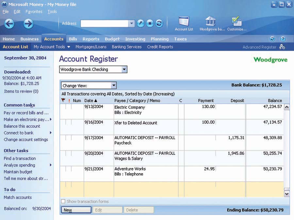Open the Tools menu
This screenshot has width=294, height=220.
pos(52,12)
